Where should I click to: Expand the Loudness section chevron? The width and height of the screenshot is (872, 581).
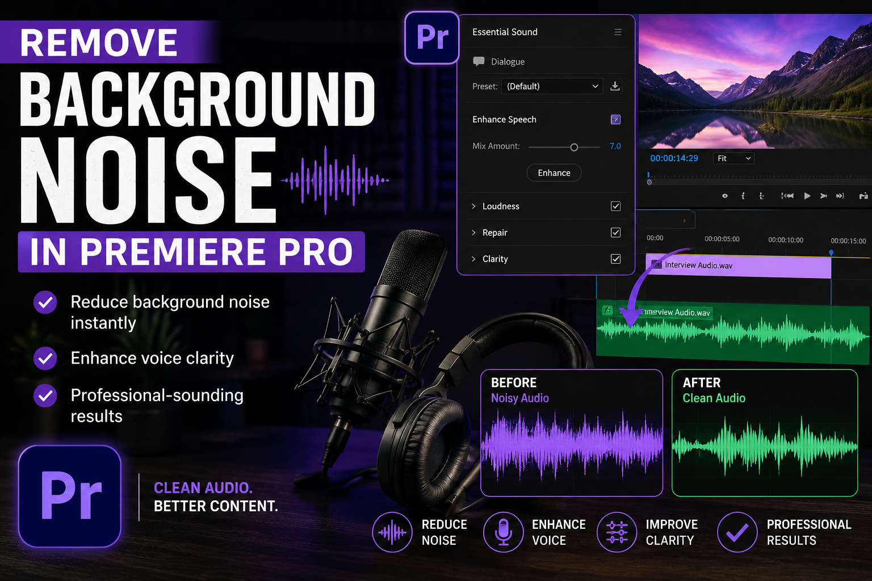tap(473, 207)
